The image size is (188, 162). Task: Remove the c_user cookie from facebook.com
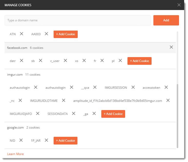coord(65,60)
